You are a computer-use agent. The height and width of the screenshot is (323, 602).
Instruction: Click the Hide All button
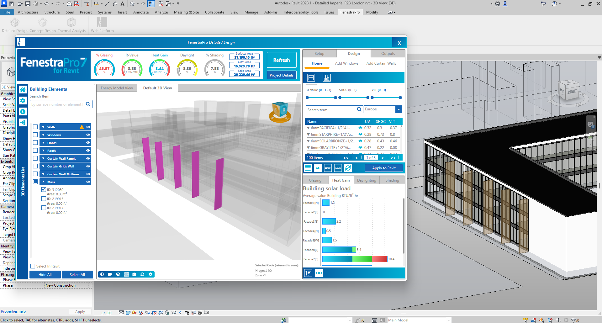pos(45,275)
